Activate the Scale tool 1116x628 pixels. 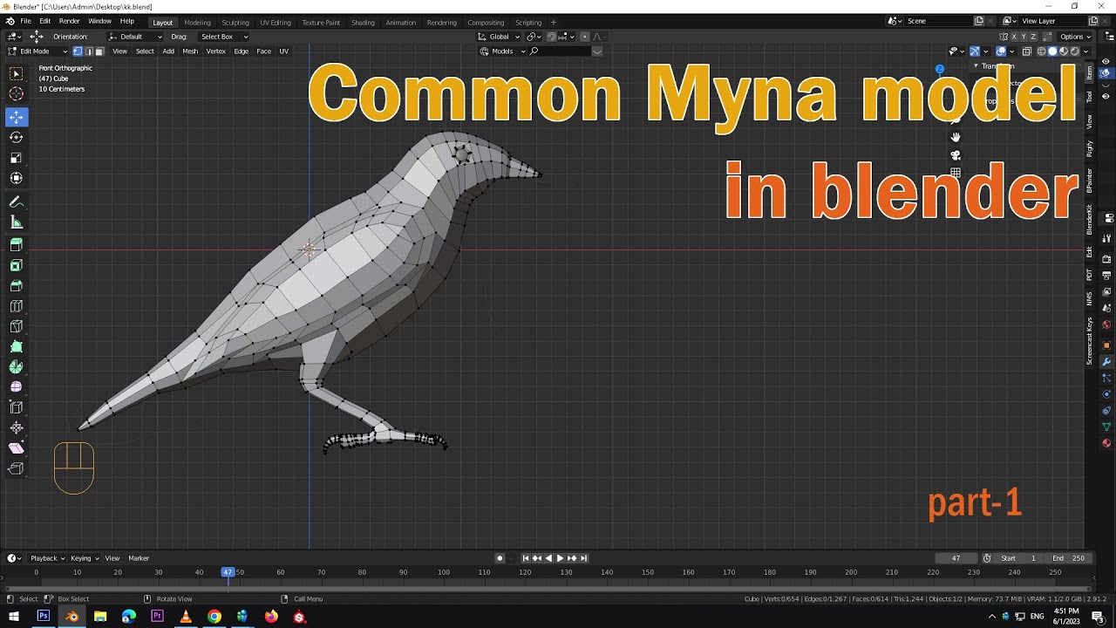(x=16, y=158)
